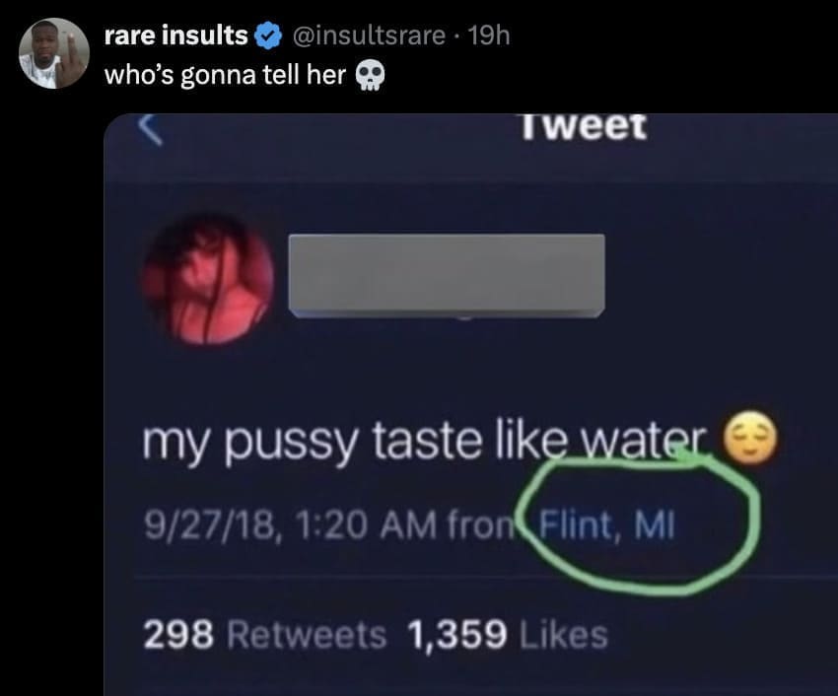The height and width of the screenshot is (696, 838).
Task: View the 298 Retweets list
Action: point(266,635)
